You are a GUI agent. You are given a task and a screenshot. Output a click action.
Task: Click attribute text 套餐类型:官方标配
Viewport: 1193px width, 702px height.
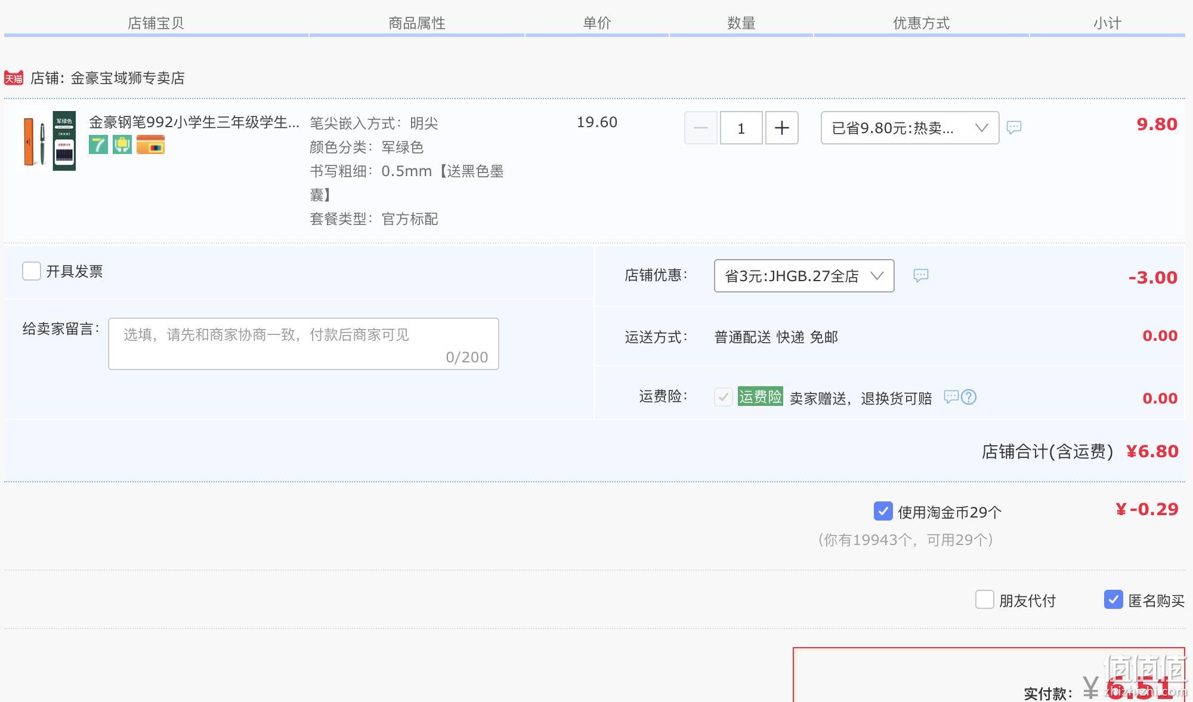pos(374,219)
